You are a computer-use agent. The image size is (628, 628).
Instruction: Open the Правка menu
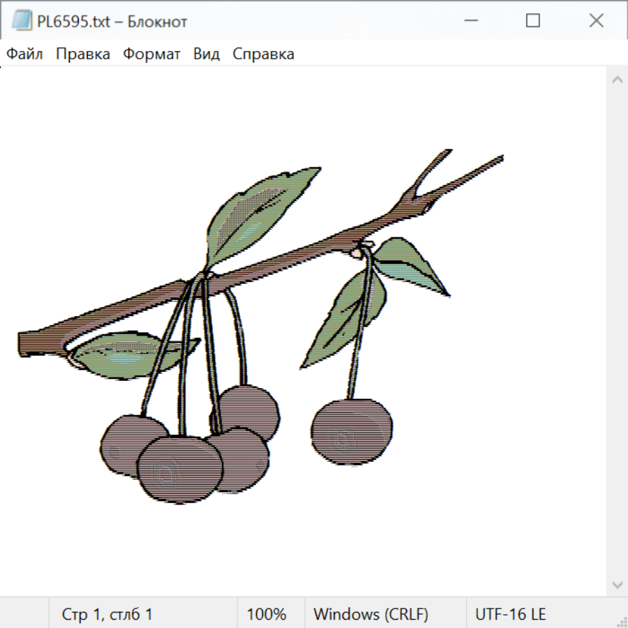[82, 54]
